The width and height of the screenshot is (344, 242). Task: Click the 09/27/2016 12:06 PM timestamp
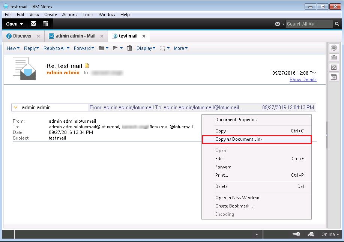tap(294, 73)
